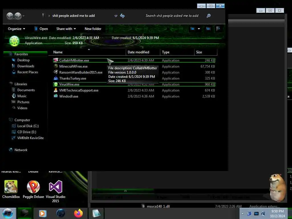The image size is (292, 219).
Task: Sort by Name column header
Action: click(87, 52)
